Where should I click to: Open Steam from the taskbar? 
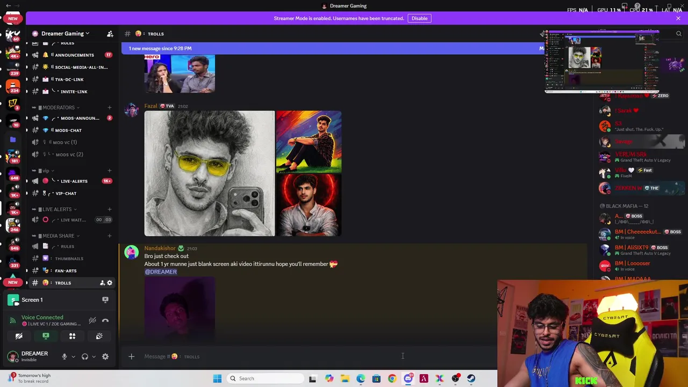[x=471, y=378]
